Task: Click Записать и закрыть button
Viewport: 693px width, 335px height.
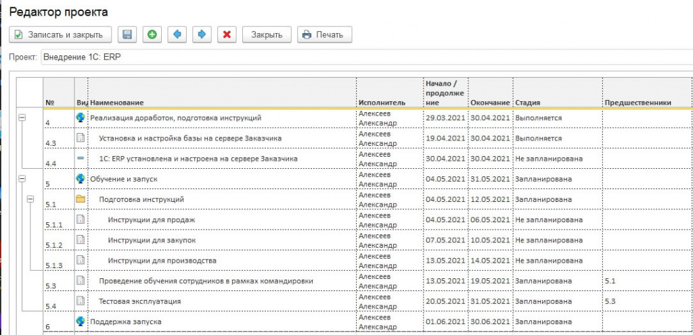Action: [x=60, y=34]
